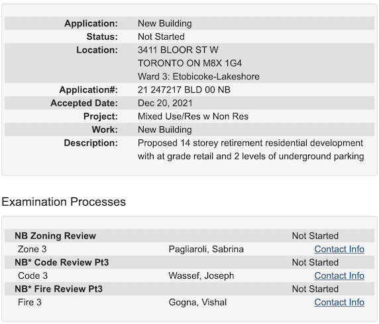Click the examiner name Gogna, Vishal

(x=197, y=302)
